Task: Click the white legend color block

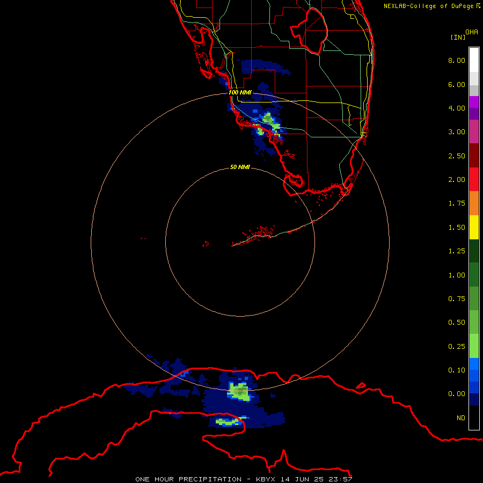Action: coord(474,60)
